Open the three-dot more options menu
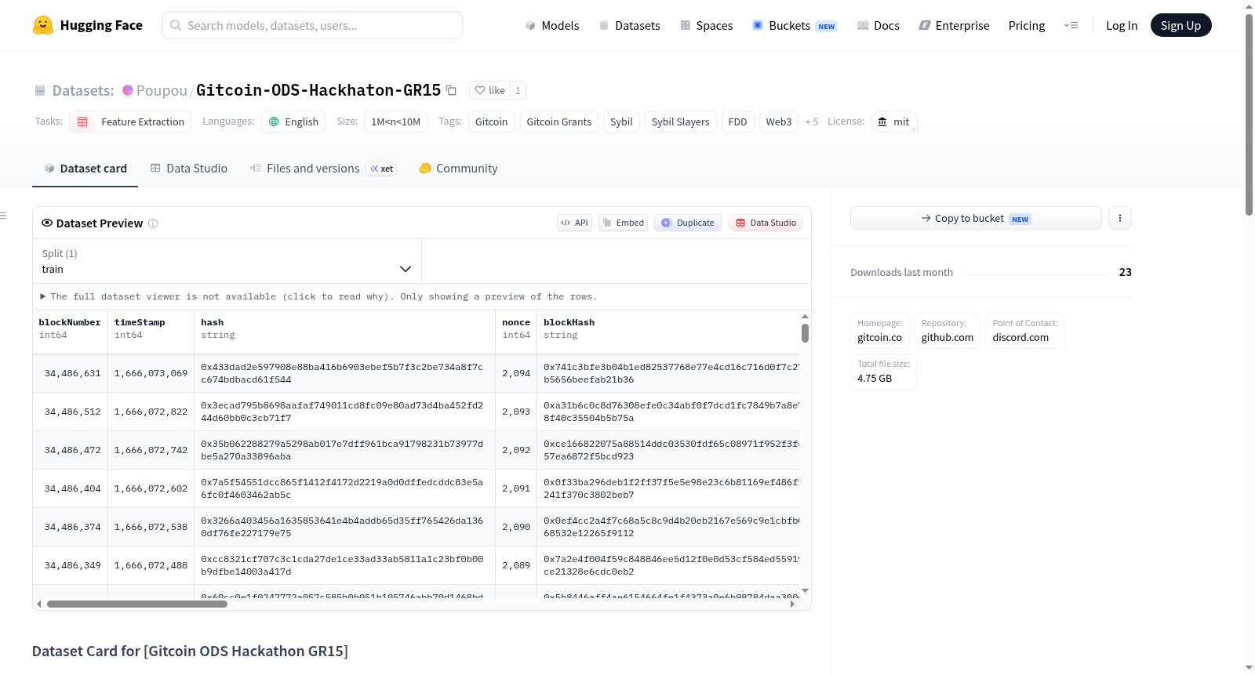This screenshot has height=675, width=1255. (x=1120, y=218)
